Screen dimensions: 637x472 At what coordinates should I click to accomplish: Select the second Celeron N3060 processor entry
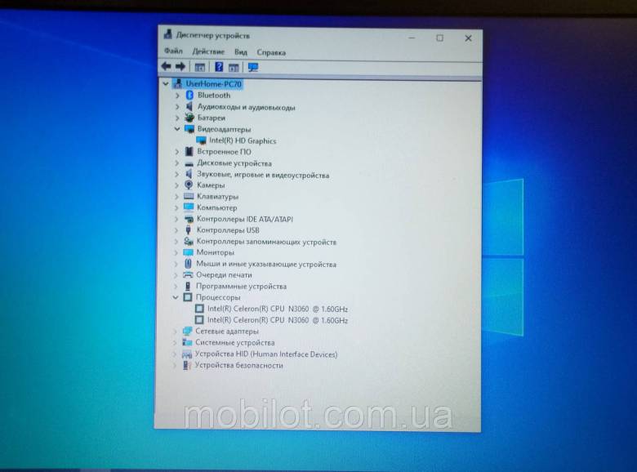[x=278, y=320]
